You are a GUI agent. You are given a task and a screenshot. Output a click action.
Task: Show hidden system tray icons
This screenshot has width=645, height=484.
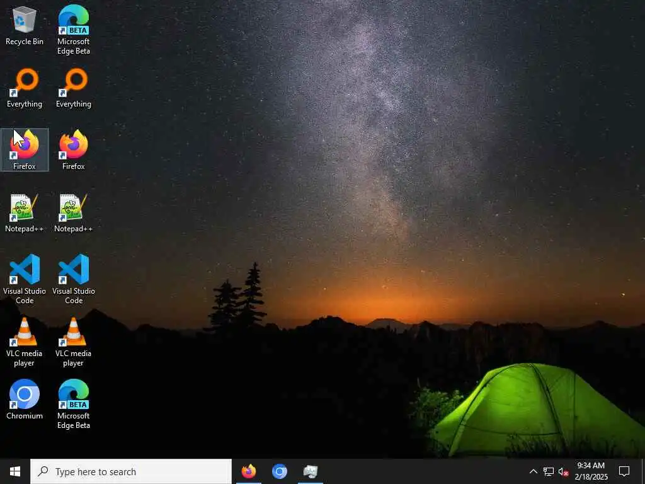533,471
